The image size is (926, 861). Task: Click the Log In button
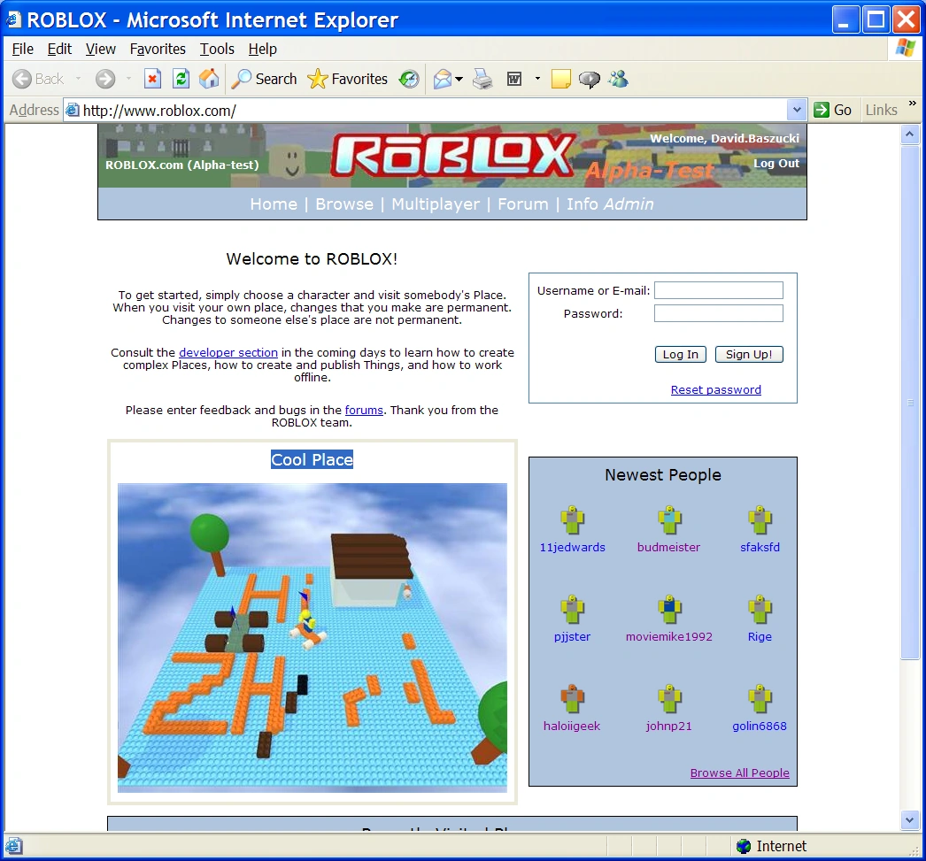[680, 354]
